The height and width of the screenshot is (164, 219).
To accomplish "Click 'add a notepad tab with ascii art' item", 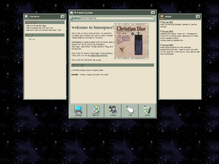I will 39,28.
